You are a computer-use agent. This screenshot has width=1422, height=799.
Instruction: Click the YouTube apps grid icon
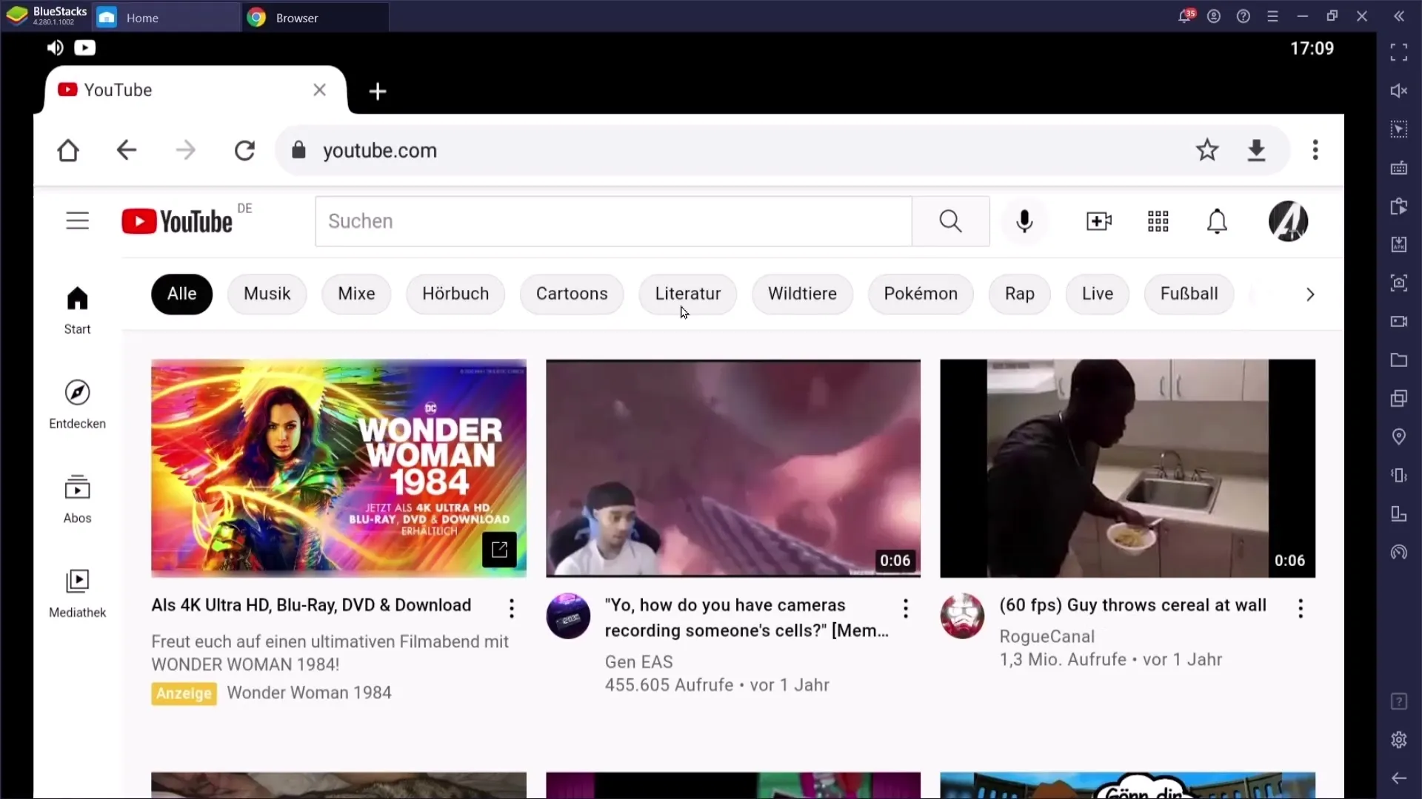pyautogui.click(x=1158, y=221)
